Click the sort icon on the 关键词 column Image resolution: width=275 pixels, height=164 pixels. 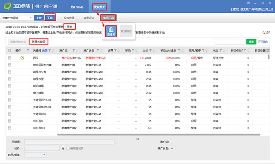coord(53,51)
